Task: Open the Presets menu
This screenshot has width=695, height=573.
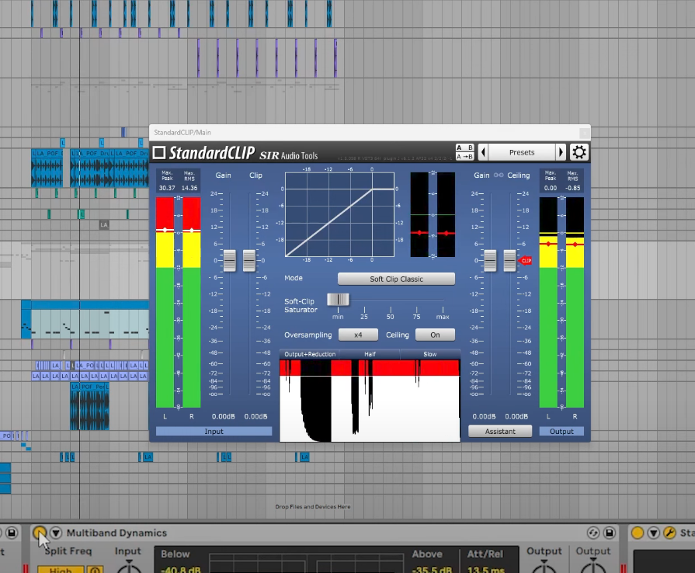Action: coord(522,152)
